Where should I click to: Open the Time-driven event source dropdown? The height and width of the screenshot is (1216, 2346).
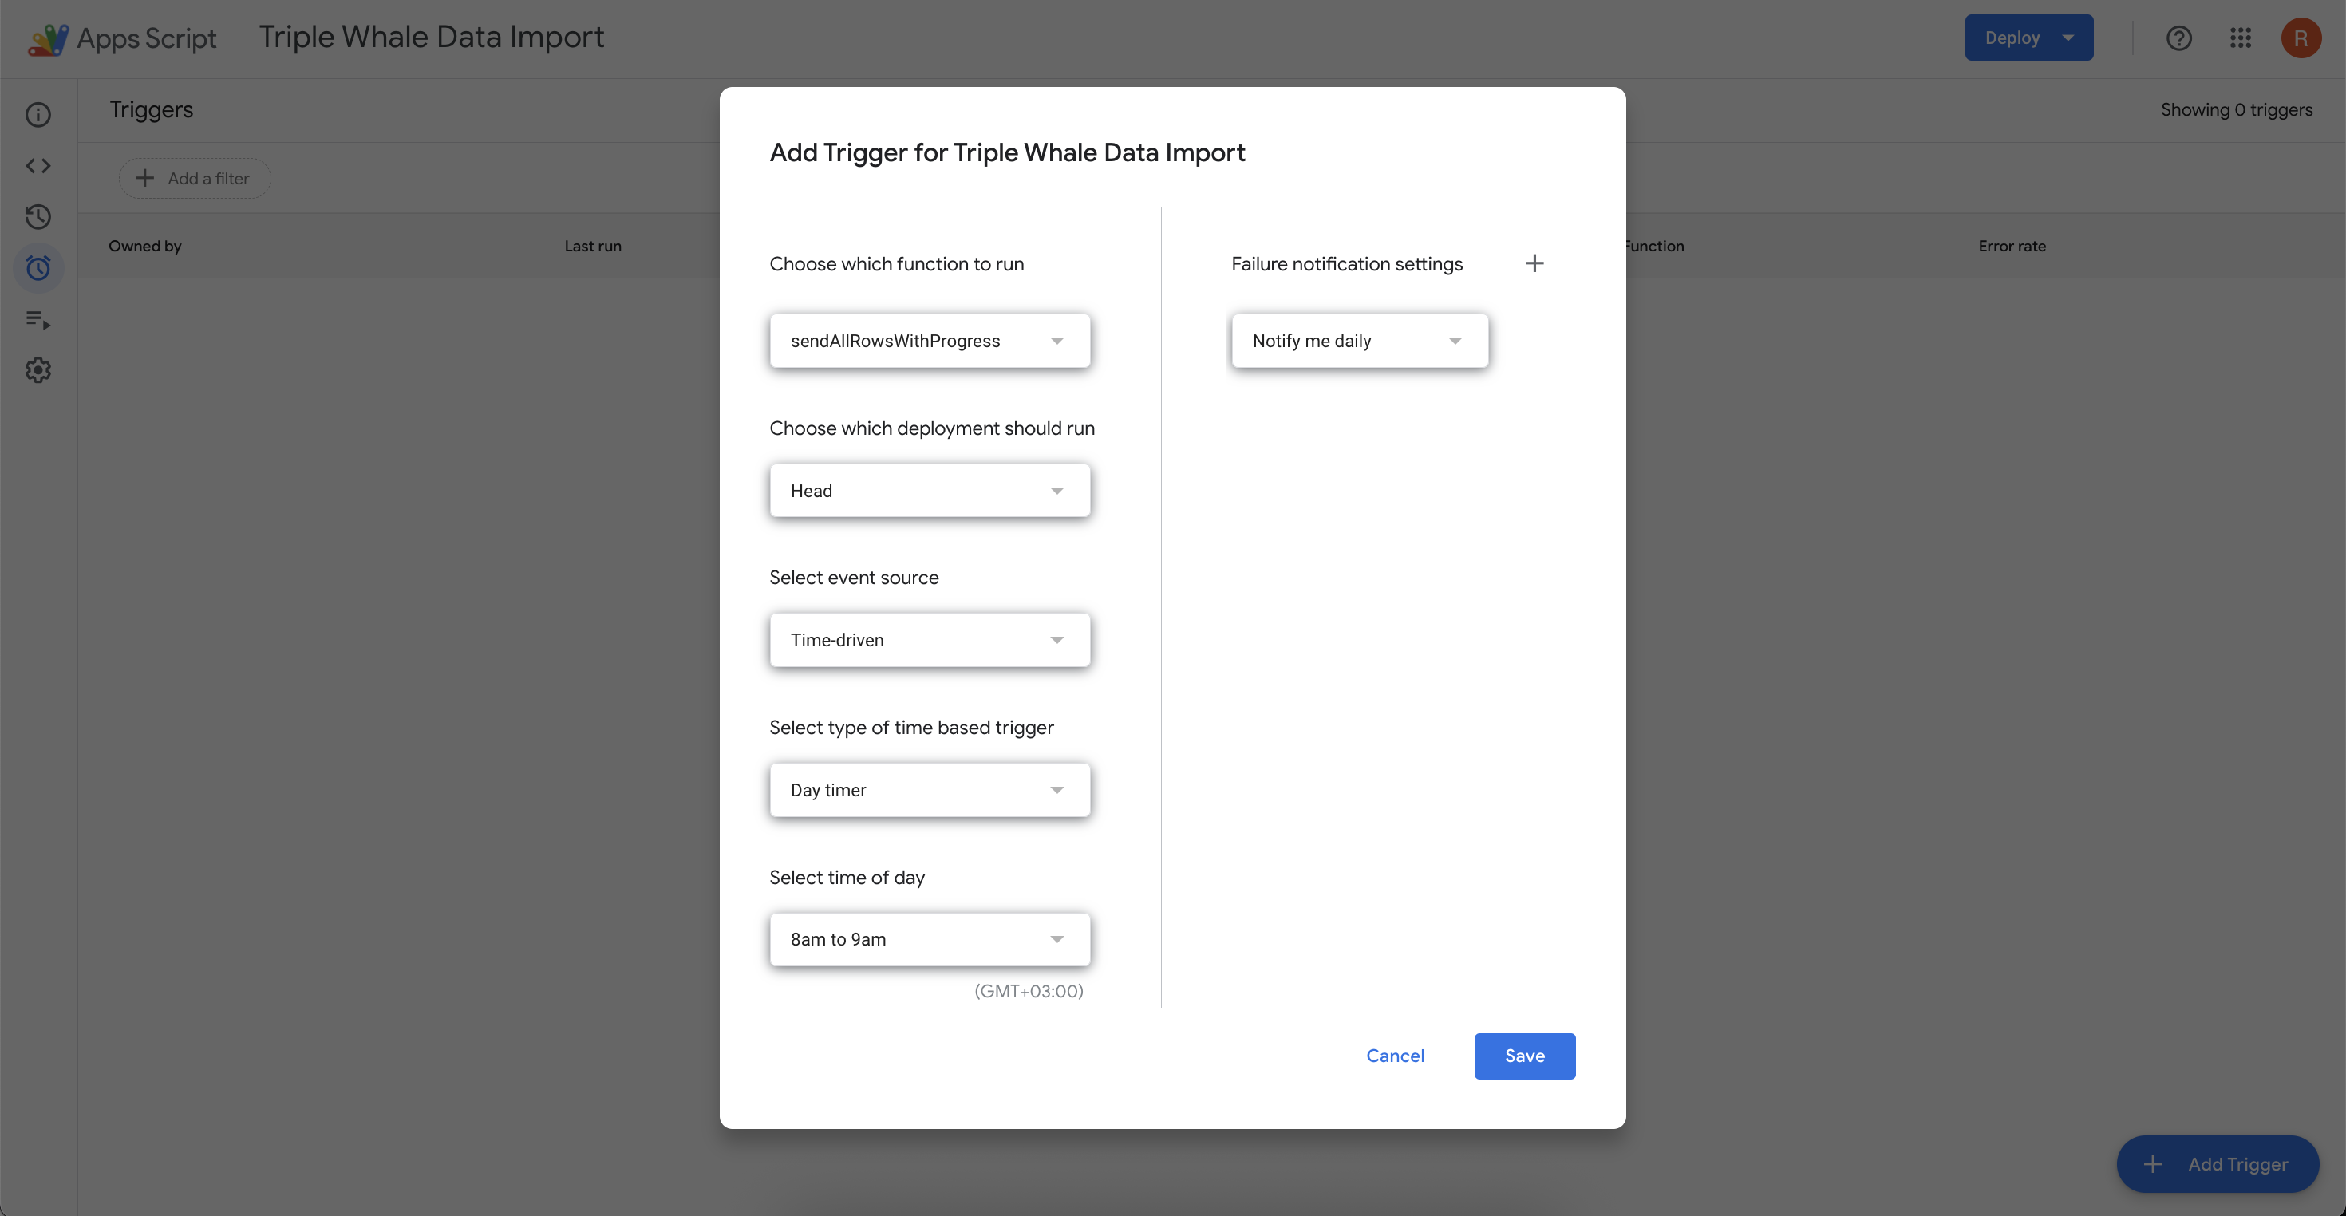929,641
